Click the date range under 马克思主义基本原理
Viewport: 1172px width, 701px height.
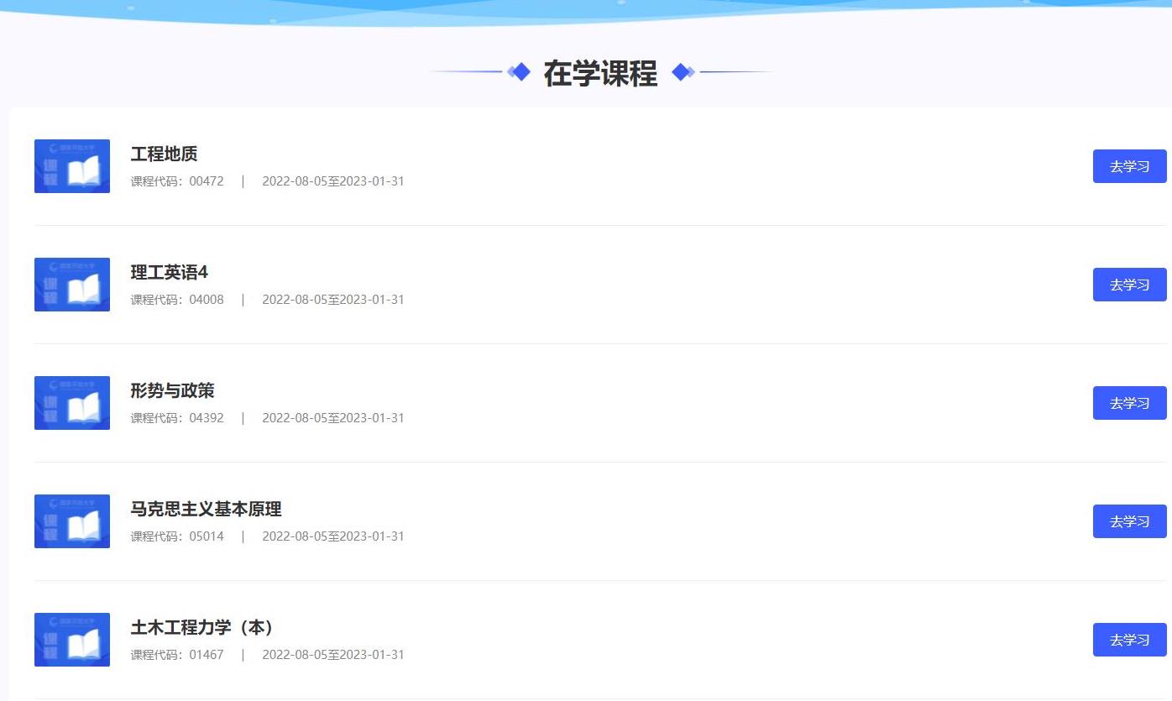[333, 536]
